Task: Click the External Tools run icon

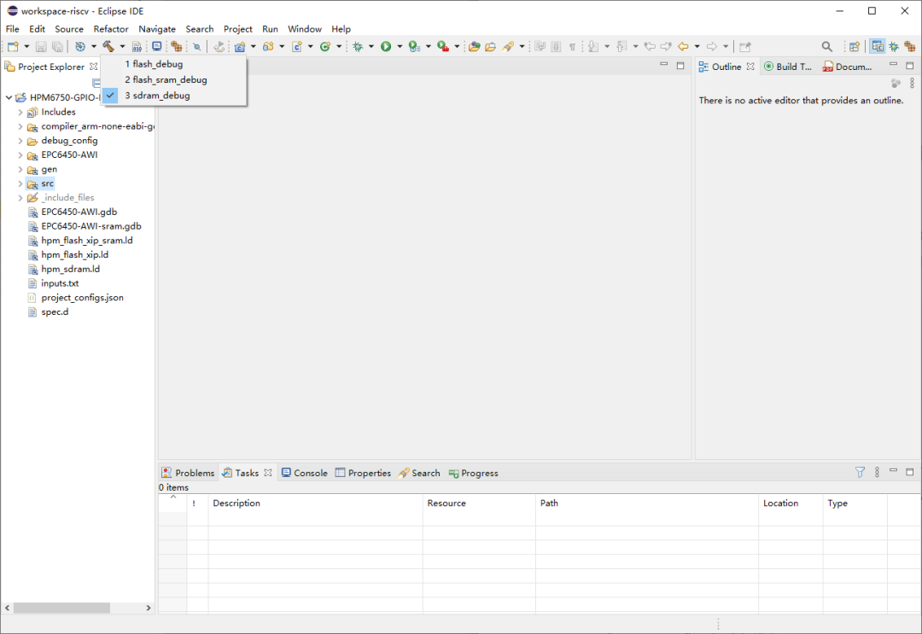Action: click(443, 46)
